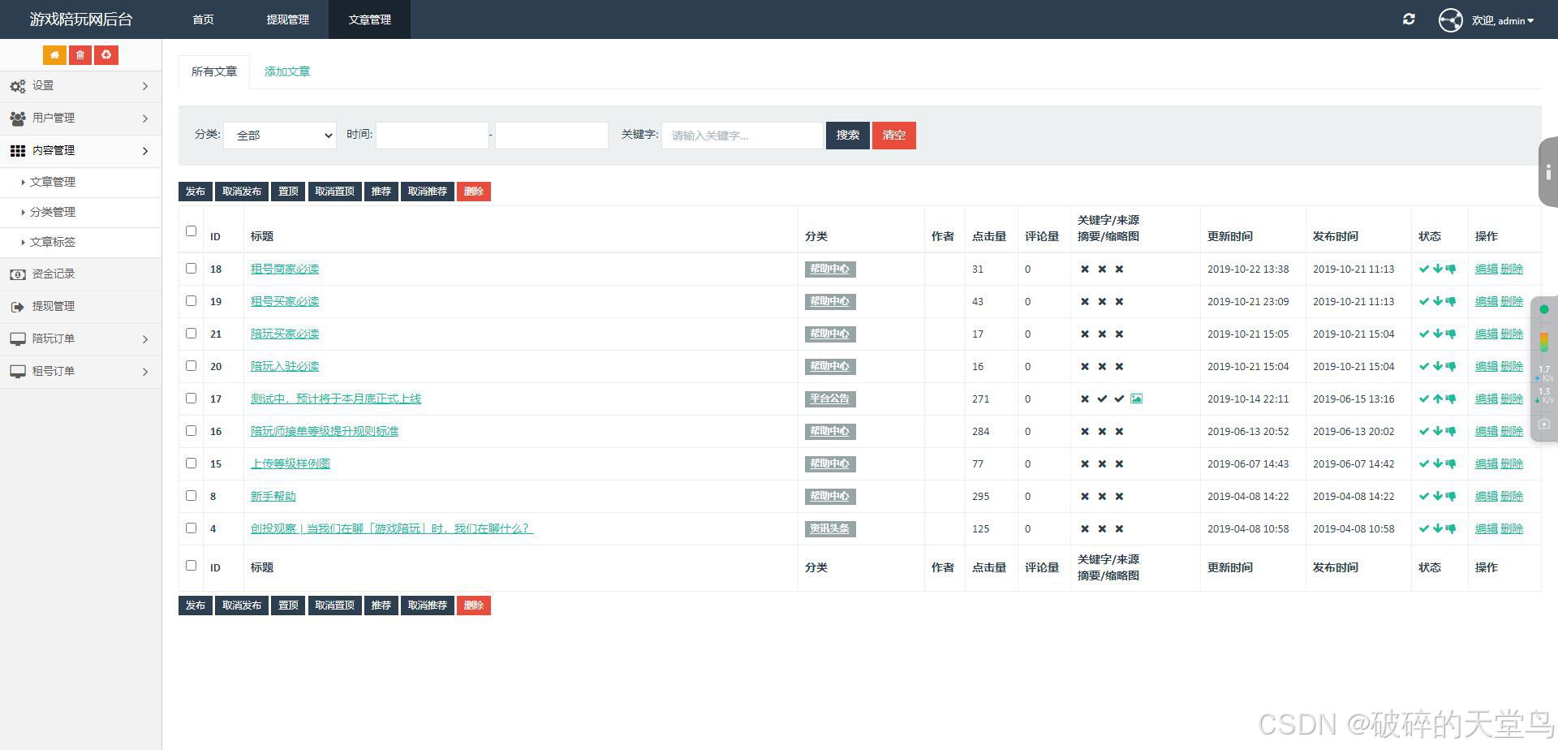This screenshot has height=750, width=1558.
Task: Tick checkbox for article ID 16
Action: 191,430
